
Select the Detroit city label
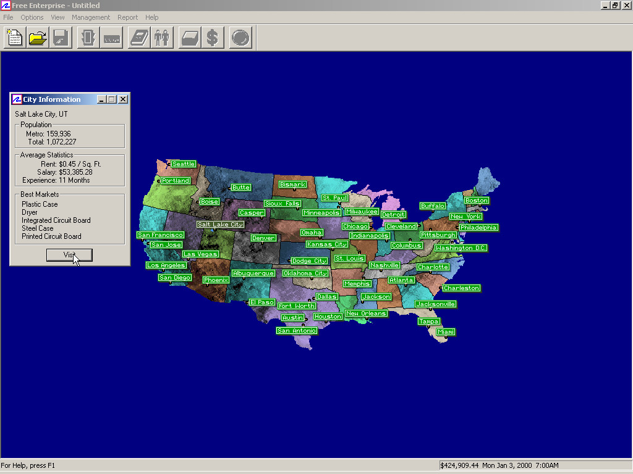click(393, 215)
